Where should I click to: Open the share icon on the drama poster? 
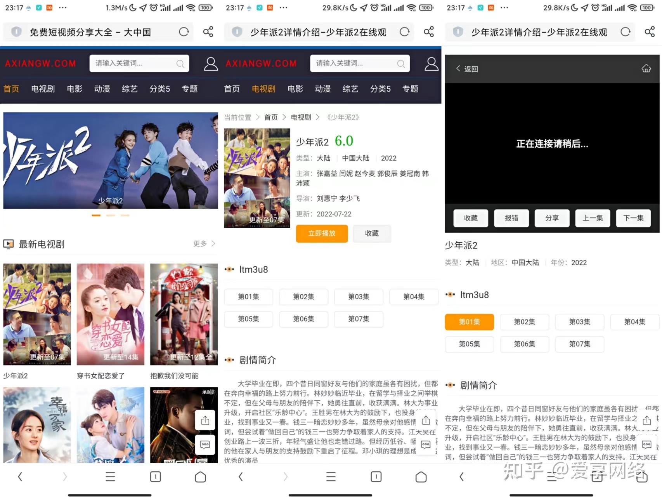pos(205,420)
